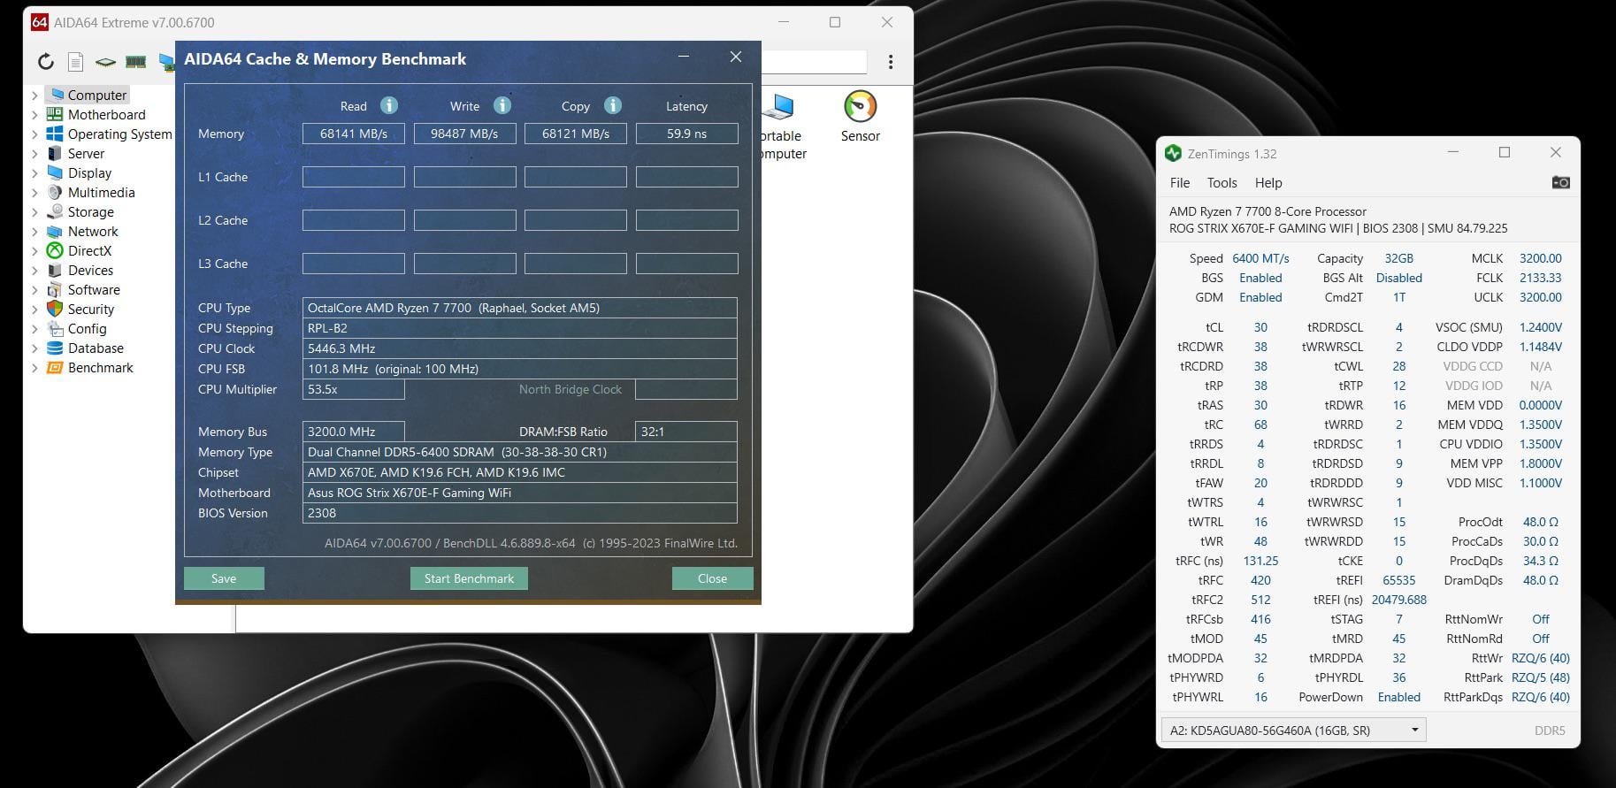Image resolution: width=1616 pixels, height=788 pixels.
Task: Click the green Close button in benchmark dialog
Action: tap(712, 578)
